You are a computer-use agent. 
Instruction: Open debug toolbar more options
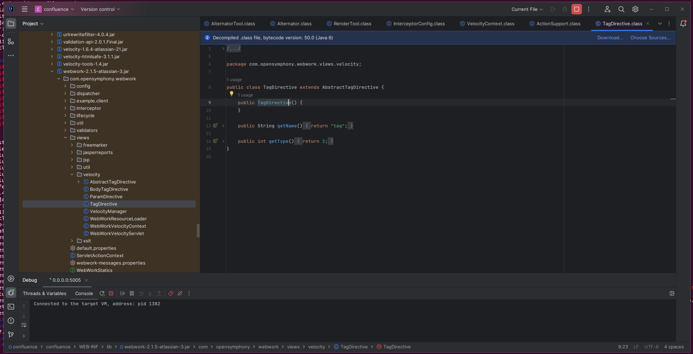click(189, 293)
